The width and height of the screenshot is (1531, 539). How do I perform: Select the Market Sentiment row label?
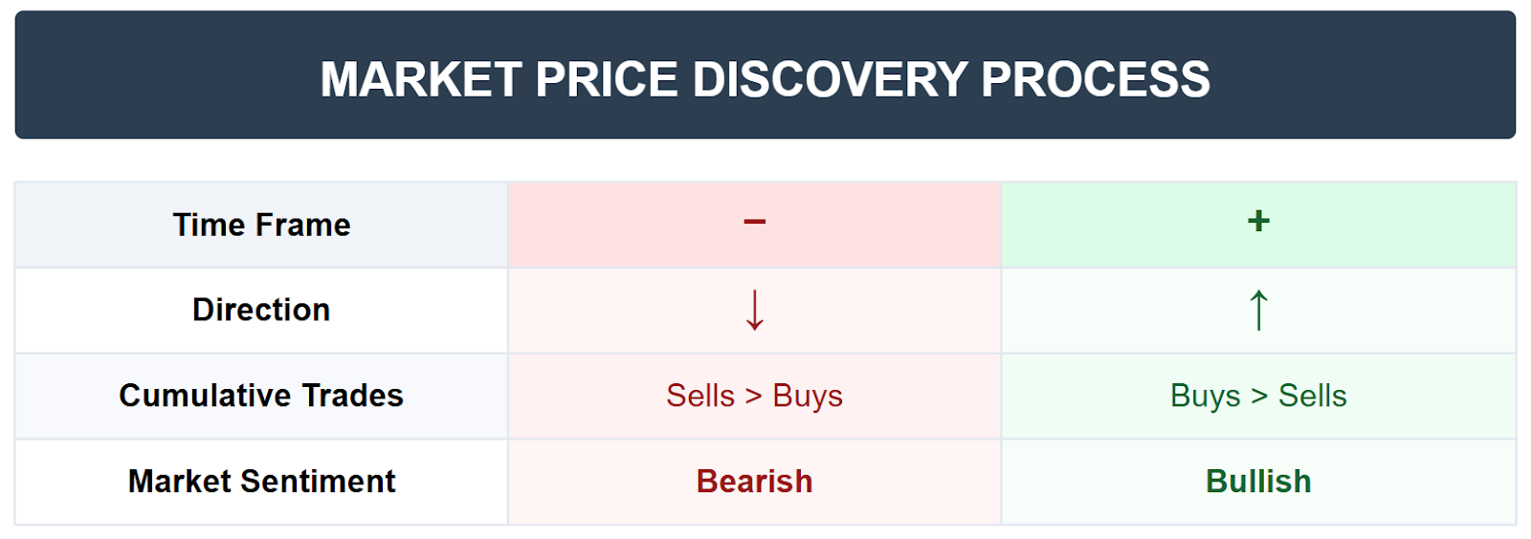coord(261,481)
